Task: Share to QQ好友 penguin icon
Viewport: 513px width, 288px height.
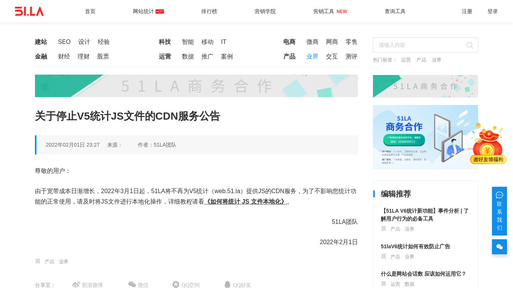Action: (227, 285)
